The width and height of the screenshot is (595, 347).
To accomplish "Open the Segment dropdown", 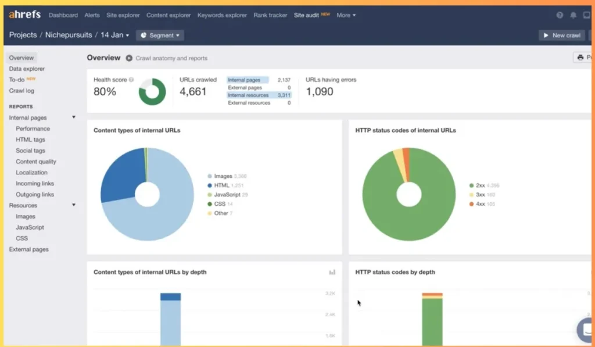I will [x=160, y=35].
